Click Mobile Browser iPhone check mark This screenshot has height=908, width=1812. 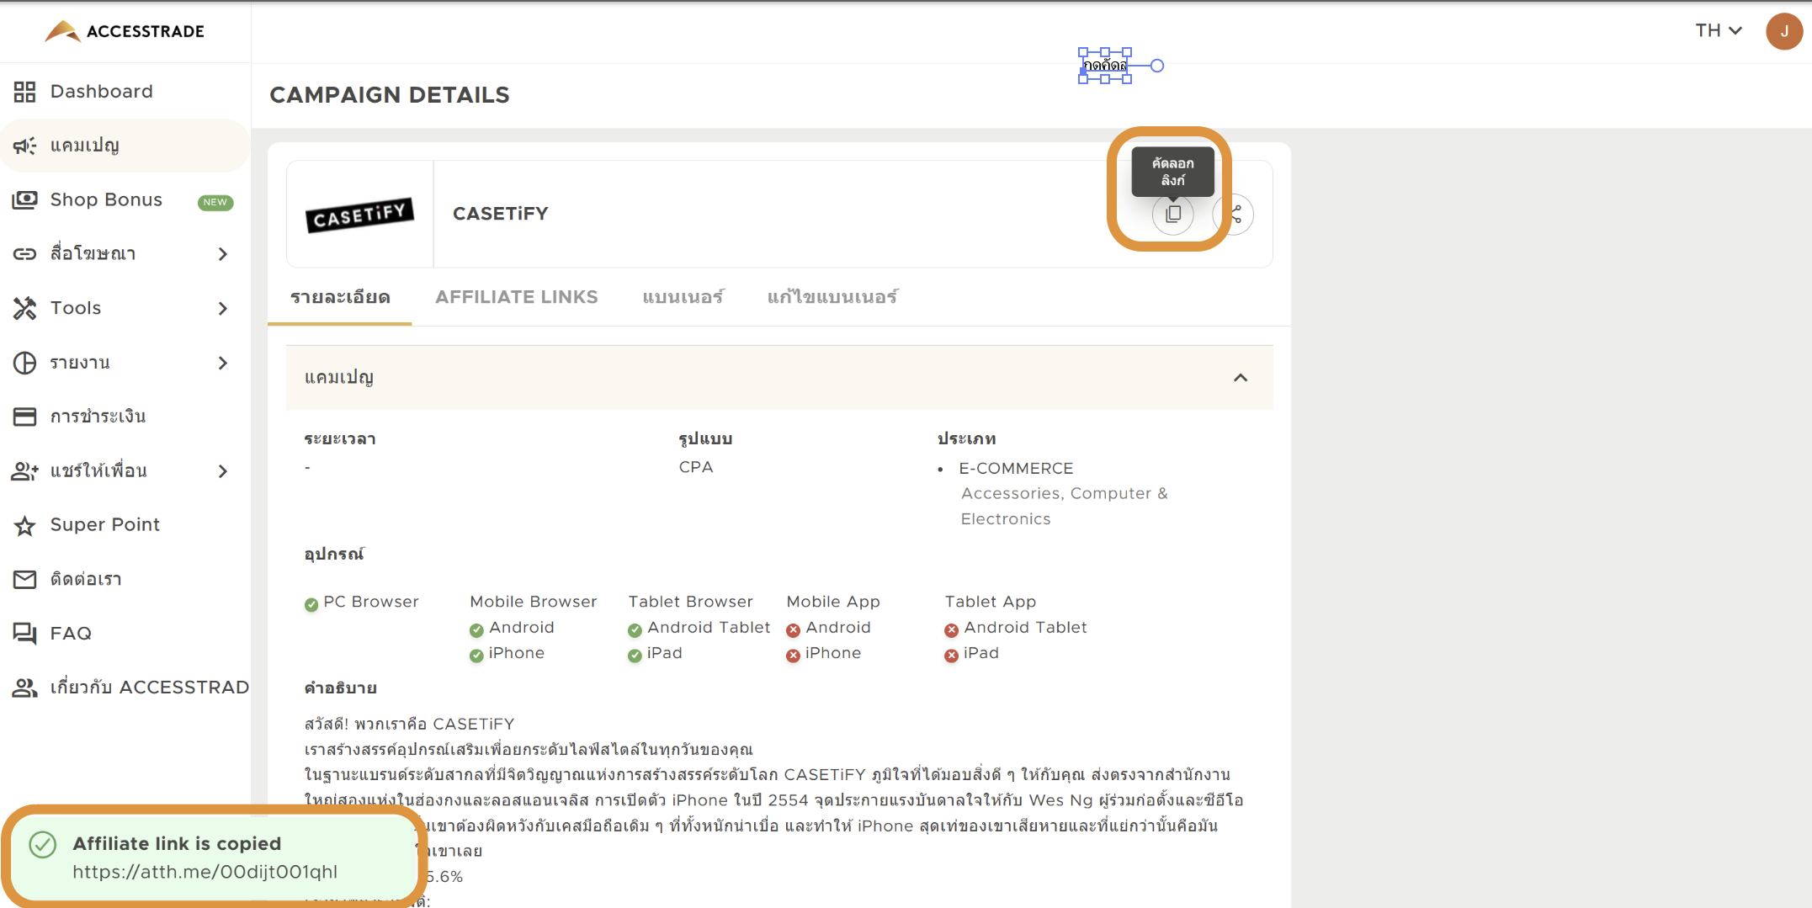476,656
